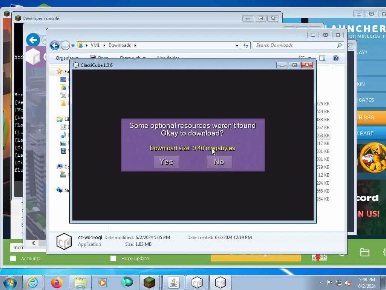Open recent locations dropdown next to the forward arrow
The image size is (386, 290).
[73, 45]
